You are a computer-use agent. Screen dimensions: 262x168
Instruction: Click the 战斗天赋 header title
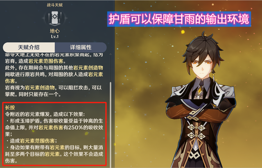[x=54, y=5]
